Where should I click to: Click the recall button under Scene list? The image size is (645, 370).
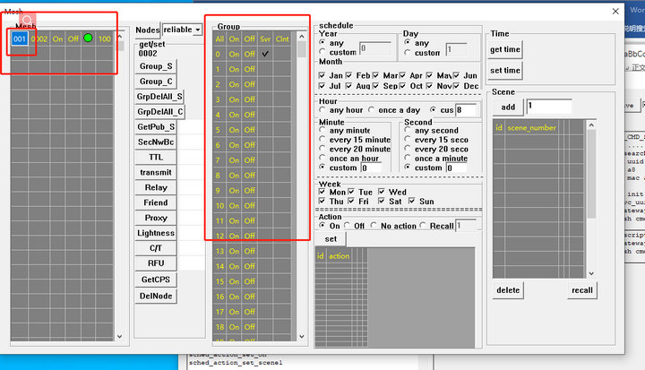coord(580,290)
